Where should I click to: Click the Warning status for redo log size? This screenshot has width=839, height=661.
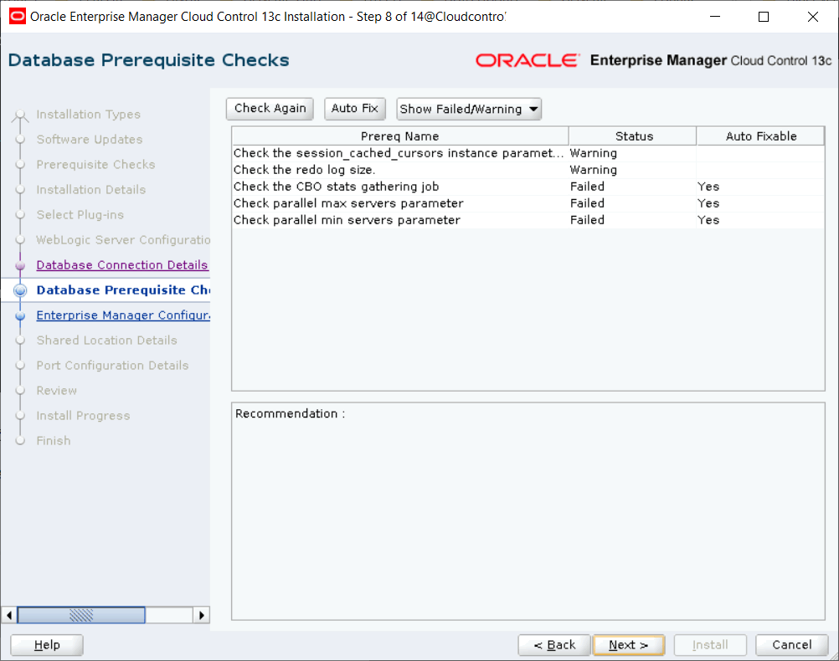coord(594,170)
